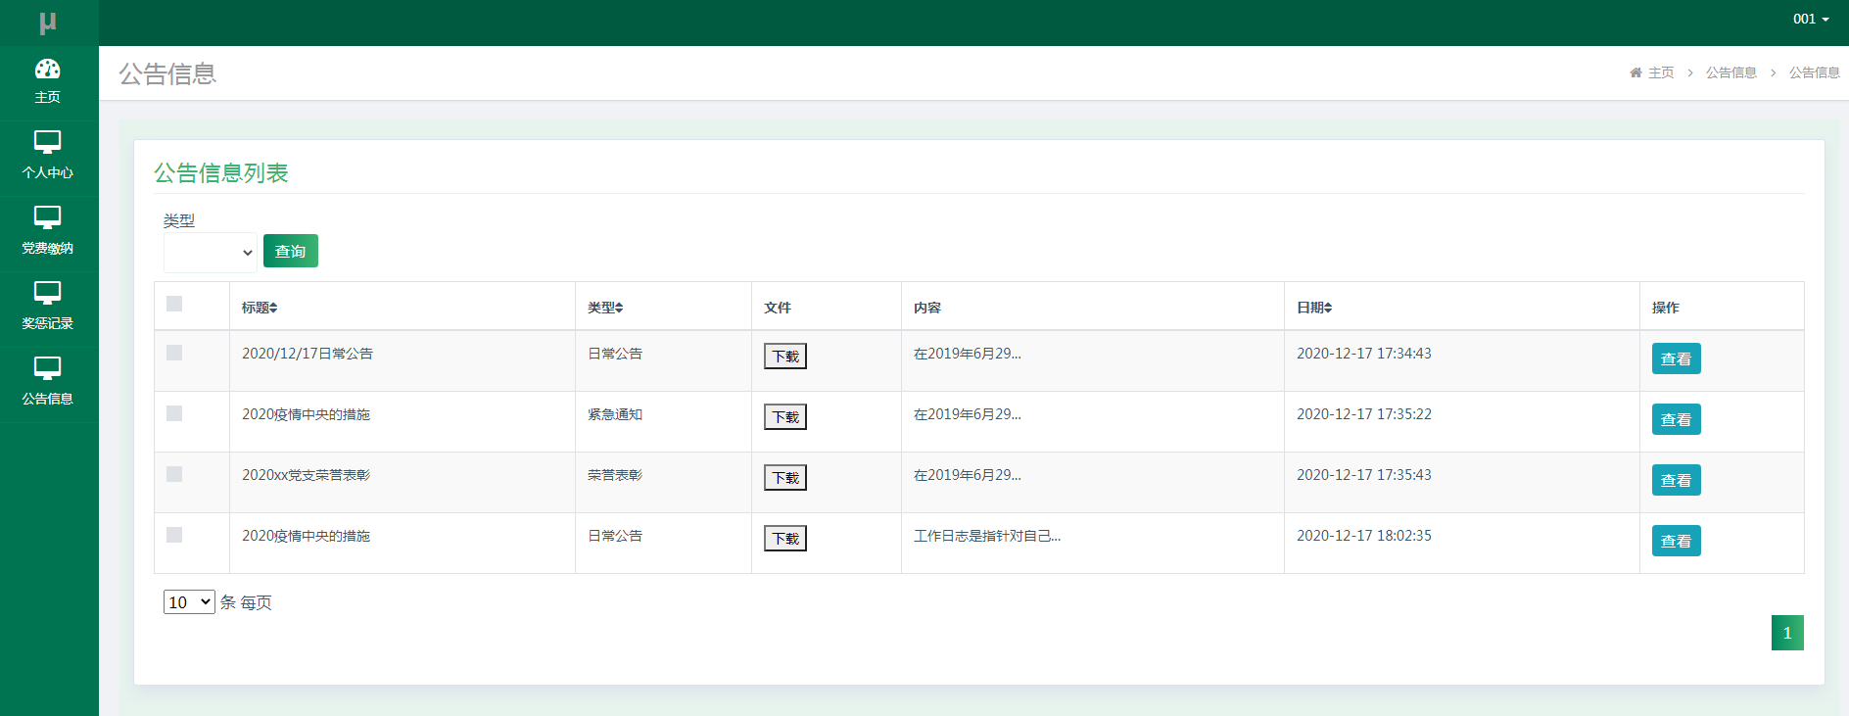Select the 奖惩记录 sidebar menu label
The width and height of the screenshot is (1849, 716).
point(47,323)
